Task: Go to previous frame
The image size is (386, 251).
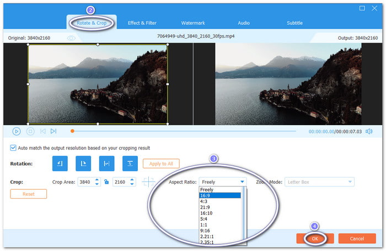Action: pos(43,131)
